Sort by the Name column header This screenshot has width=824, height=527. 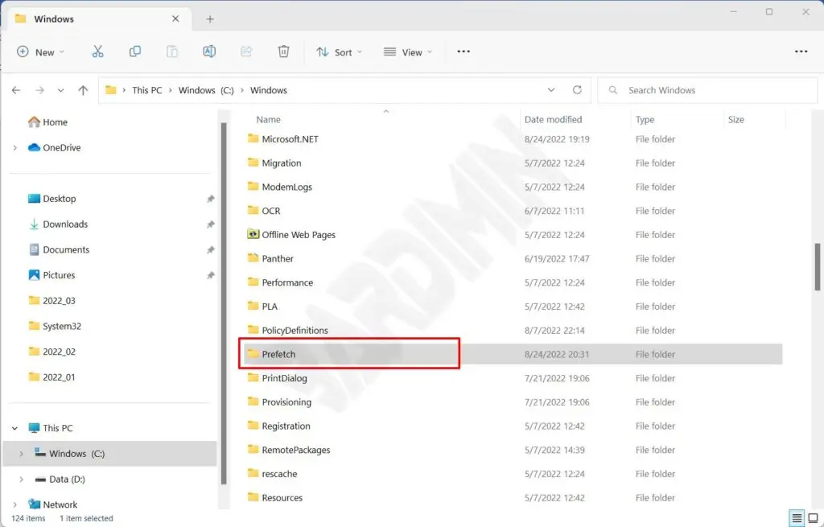pyautogui.click(x=268, y=120)
